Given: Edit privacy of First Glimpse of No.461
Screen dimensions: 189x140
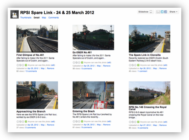Looking at the screenshot, I should pos(53,65).
